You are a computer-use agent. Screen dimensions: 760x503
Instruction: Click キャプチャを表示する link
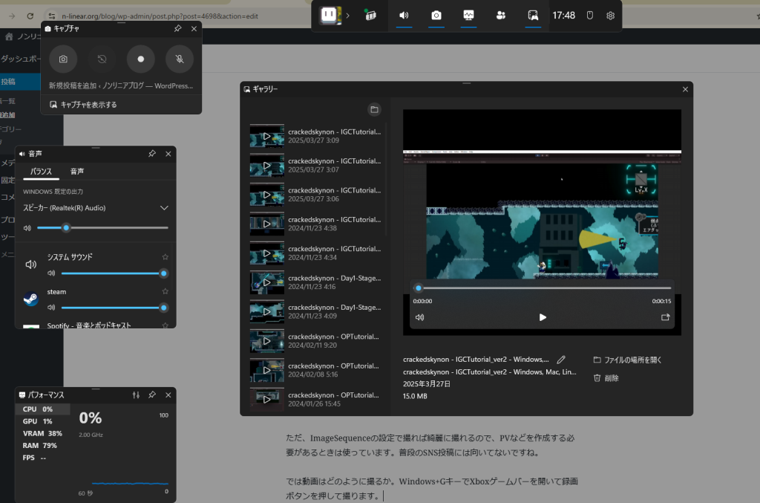83,104
